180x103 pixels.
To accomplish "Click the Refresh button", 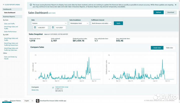I will coord(158,12).
